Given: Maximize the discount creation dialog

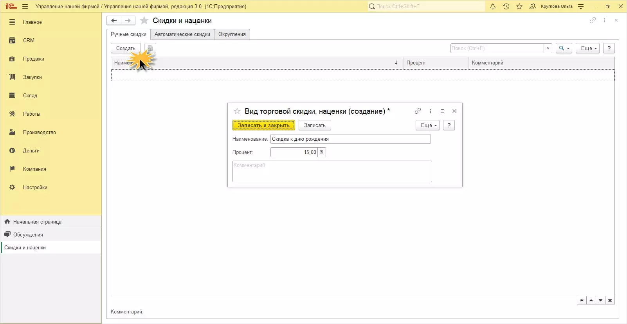Looking at the screenshot, I should click(442, 111).
